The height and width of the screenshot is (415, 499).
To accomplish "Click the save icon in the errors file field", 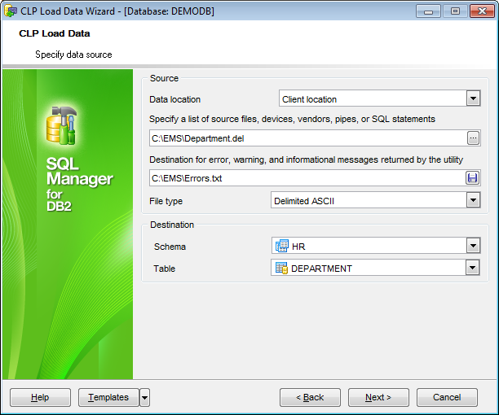I will pos(472,178).
